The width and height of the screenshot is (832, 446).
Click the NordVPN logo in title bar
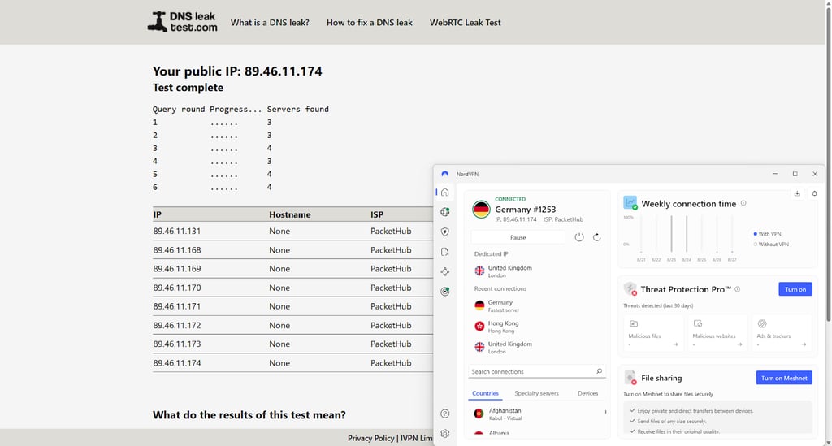click(x=444, y=174)
